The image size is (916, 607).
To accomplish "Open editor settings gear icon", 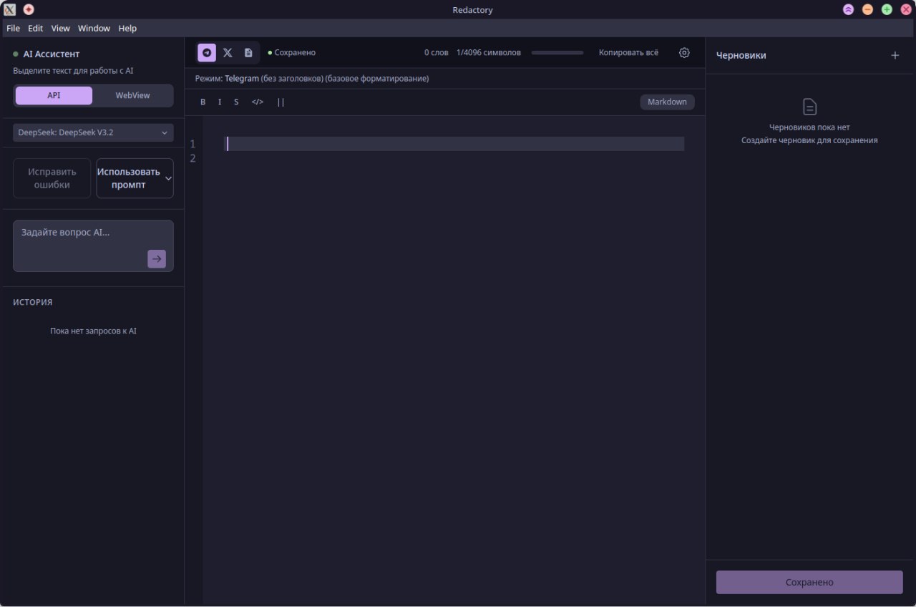I will click(x=684, y=52).
